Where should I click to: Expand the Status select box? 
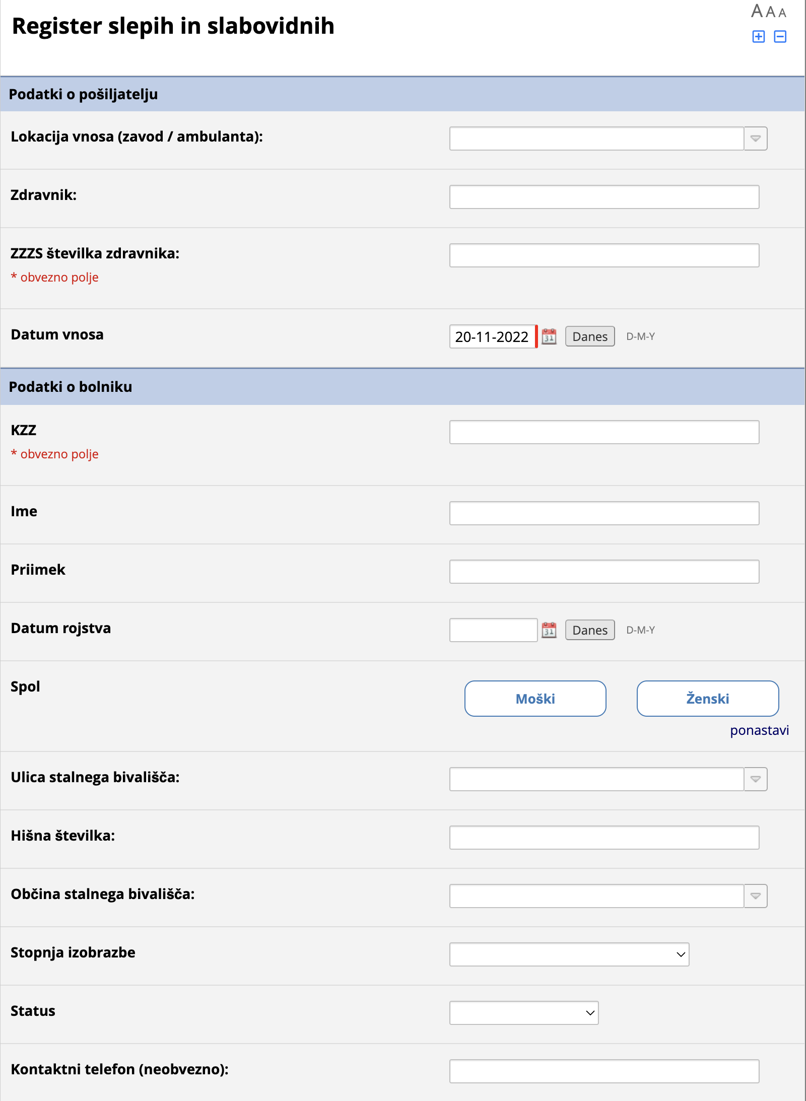(x=524, y=1013)
